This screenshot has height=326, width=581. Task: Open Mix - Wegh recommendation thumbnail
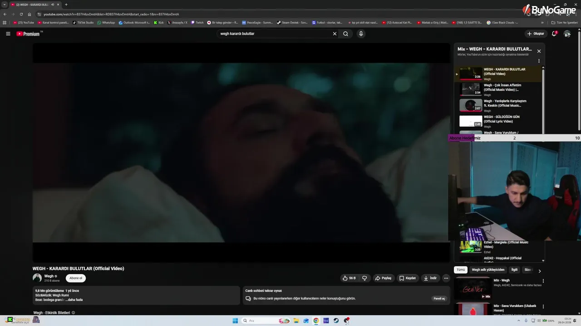point(473,288)
